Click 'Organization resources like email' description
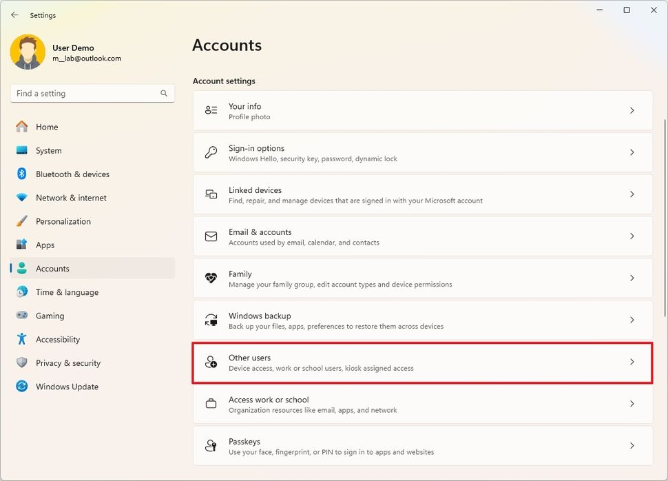This screenshot has width=668, height=481. tap(313, 410)
